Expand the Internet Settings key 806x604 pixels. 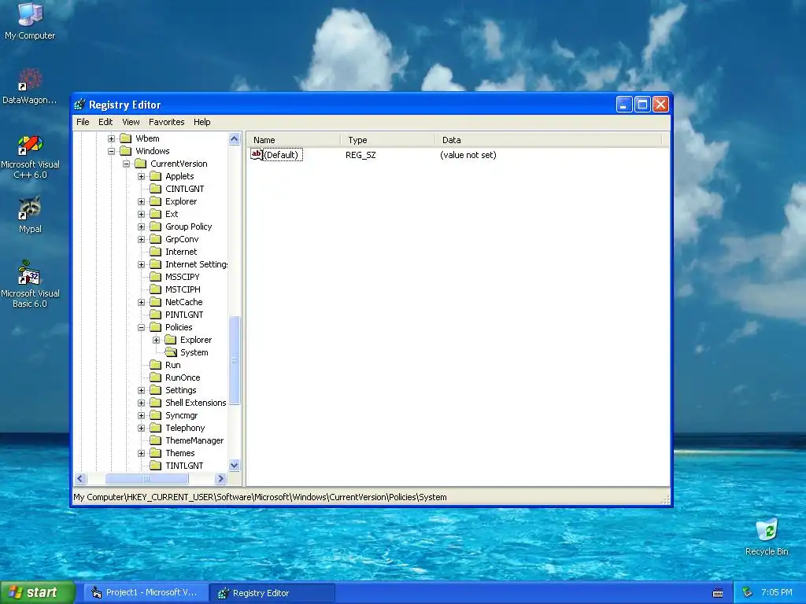tap(141, 264)
